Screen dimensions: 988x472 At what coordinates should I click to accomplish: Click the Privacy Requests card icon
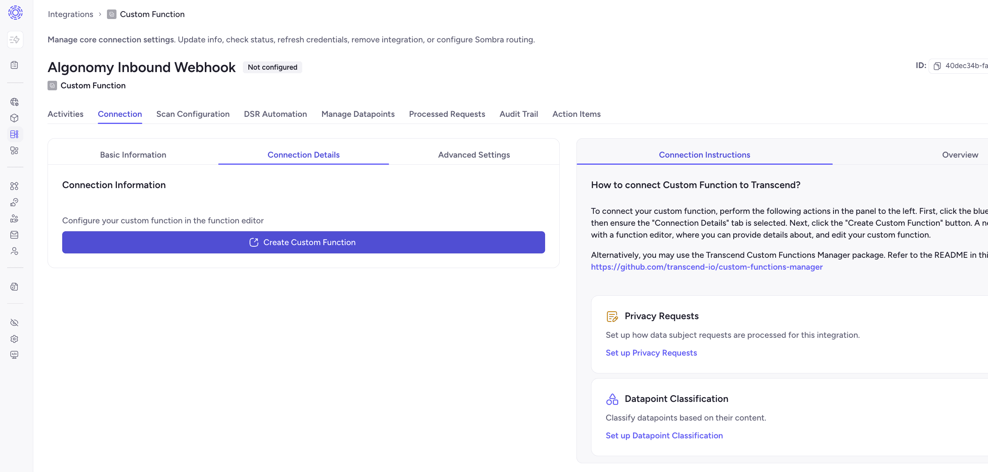(612, 316)
